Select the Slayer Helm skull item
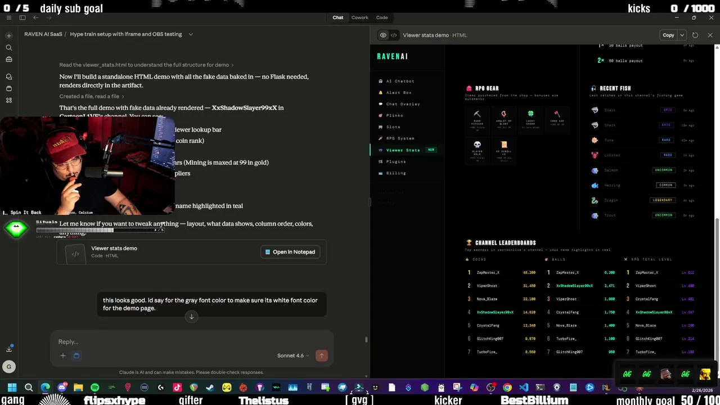Image resolution: width=720 pixels, height=405 pixels. pos(477,151)
